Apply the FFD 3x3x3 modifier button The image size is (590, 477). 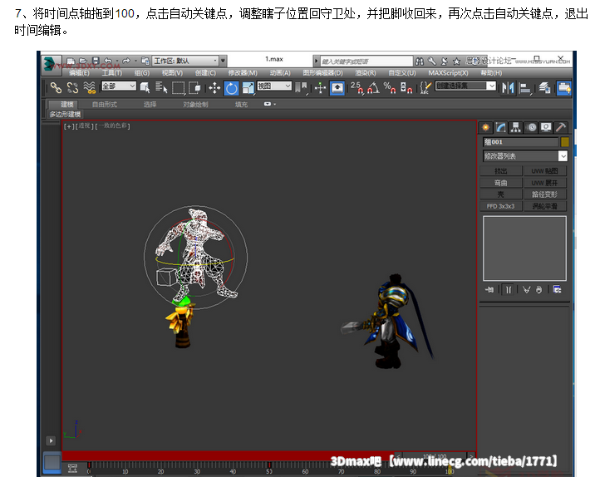(501, 206)
